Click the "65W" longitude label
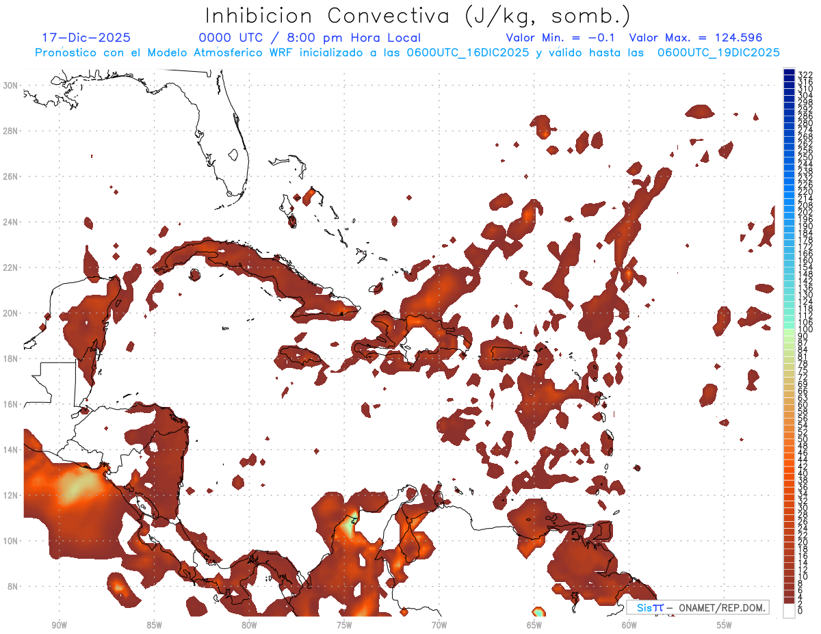 pos(534,624)
